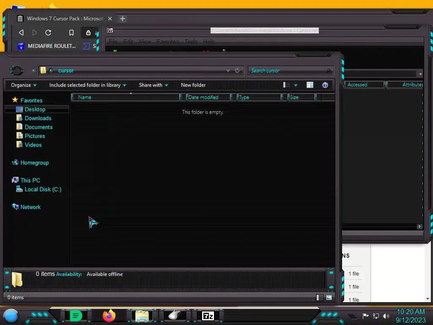Open Include selected folder in library menu

[88, 85]
